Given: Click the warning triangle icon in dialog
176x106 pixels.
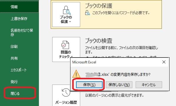Looking at the screenshot, I should point(76,74).
